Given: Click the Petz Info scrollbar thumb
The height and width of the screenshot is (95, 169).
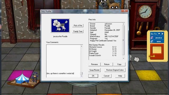Looking at the screenshot, I should coord(124,40).
